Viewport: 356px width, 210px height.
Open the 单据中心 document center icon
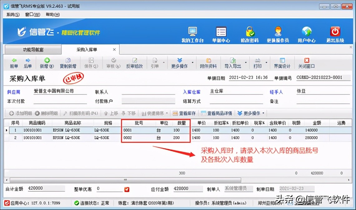(221, 34)
